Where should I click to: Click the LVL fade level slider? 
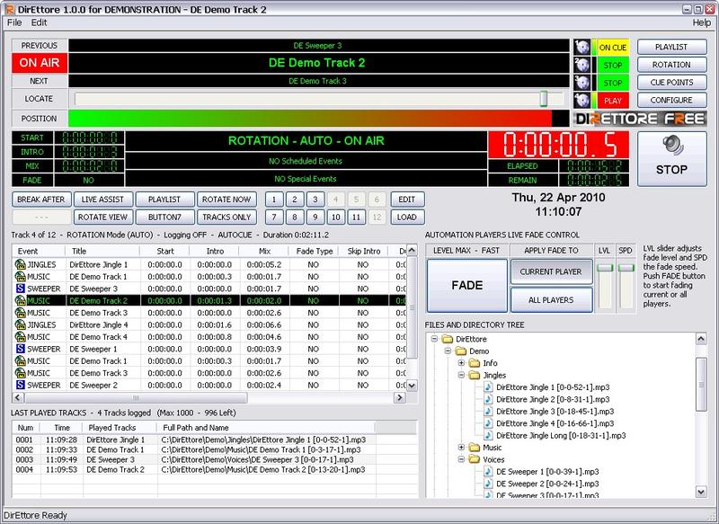click(605, 268)
